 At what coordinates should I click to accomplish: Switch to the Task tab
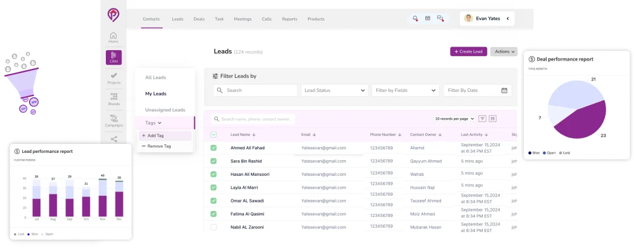(219, 19)
